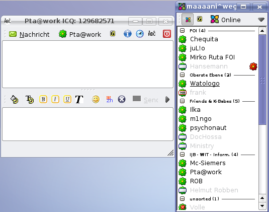Select contact m1ngo

pos(201,119)
